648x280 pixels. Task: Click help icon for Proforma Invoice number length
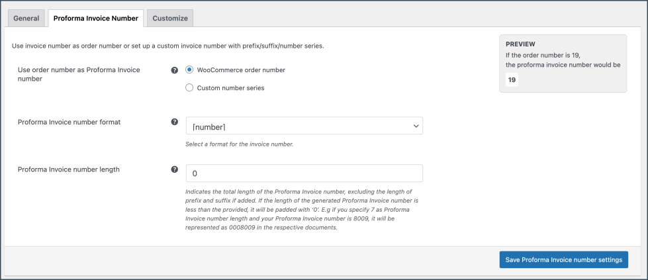pyautogui.click(x=175, y=169)
